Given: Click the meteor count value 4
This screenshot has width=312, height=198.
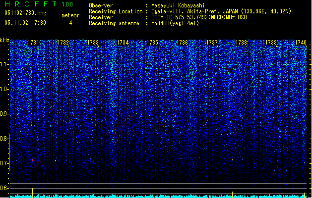Looking at the screenshot, I should [x=70, y=23].
